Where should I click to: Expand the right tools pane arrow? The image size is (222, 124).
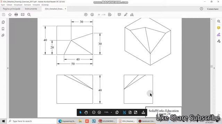click(214, 68)
